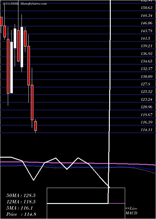The image size is (156, 219).
Task: Click the 134.65 price axis label
Action: pyautogui.click(x=147, y=61)
